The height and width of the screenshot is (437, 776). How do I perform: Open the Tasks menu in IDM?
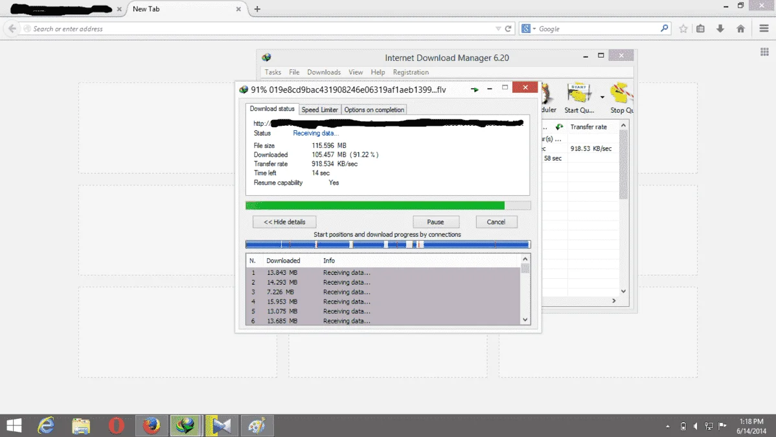pos(273,73)
